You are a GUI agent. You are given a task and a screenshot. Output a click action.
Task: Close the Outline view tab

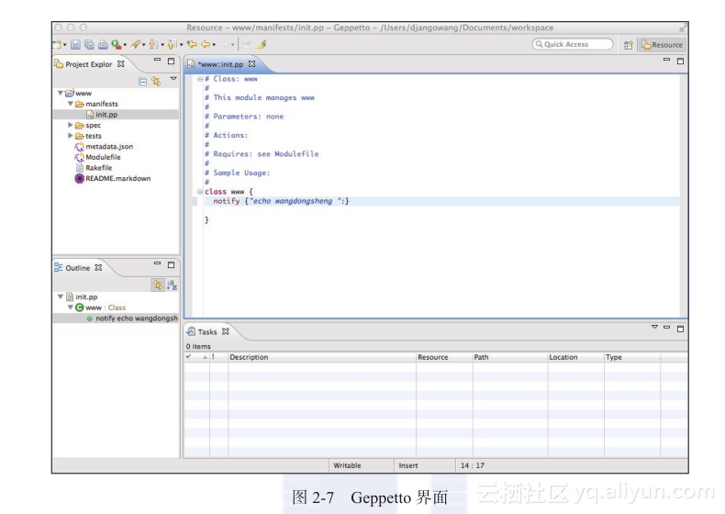click(98, 267)
